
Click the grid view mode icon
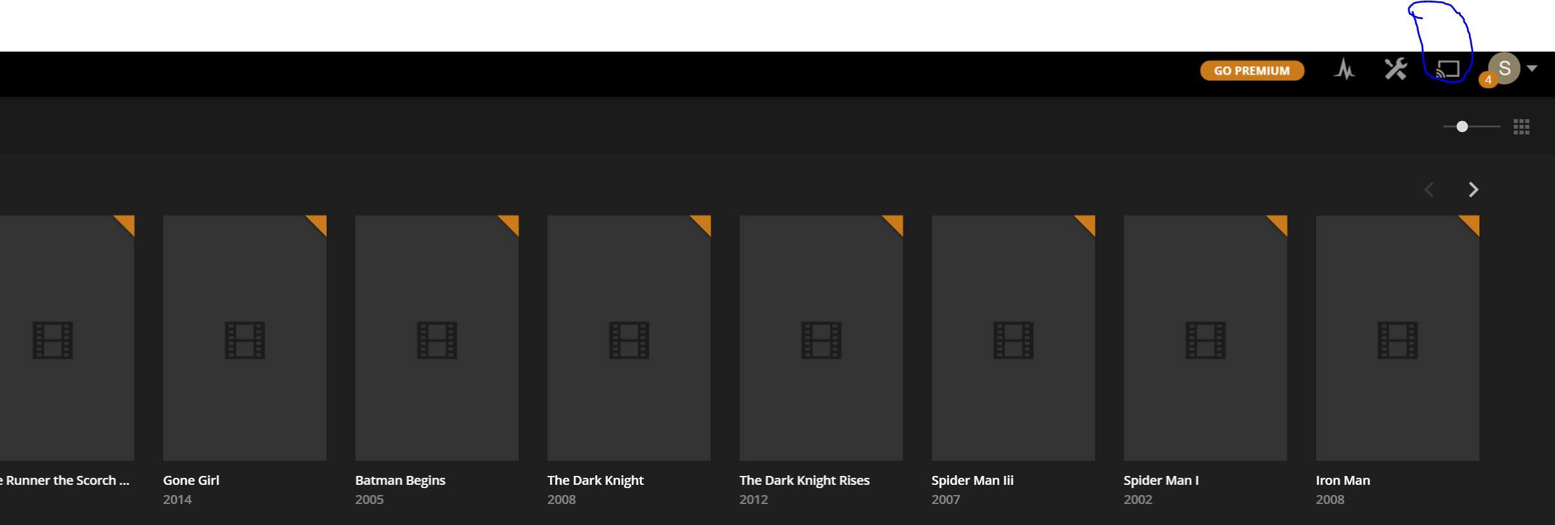point(1521,127)
